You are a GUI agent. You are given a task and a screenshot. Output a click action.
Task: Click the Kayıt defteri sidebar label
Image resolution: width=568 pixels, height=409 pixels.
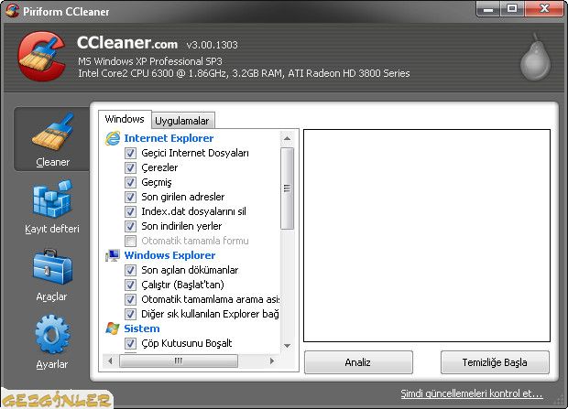(52, 229)
